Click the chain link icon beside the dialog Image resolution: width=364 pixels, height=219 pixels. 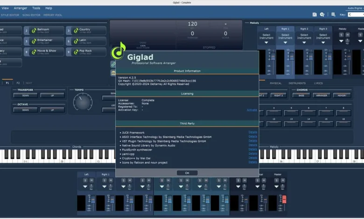point(113,64)
